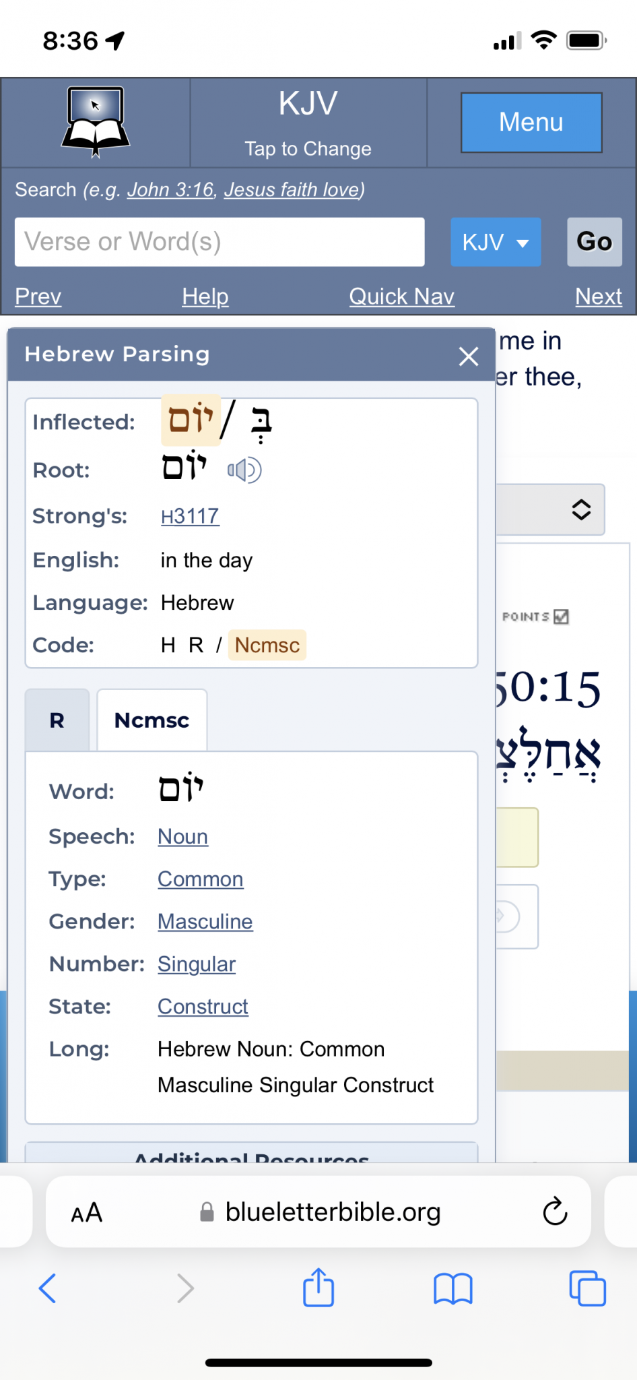This screenshot has width=637, height=1380.
Task: Play the root word audio pronunciation
Action: click(x=244, y=470)
